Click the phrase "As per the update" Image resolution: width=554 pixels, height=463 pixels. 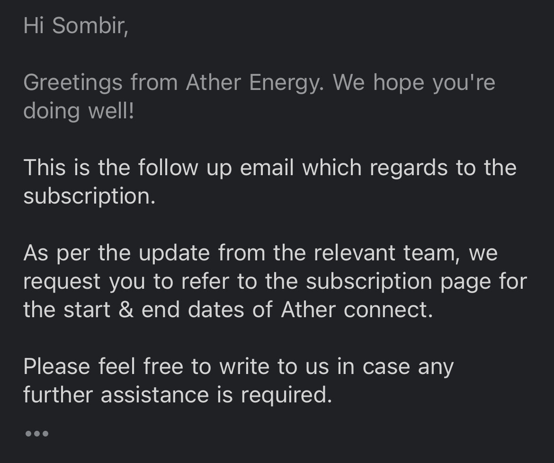[x=116, y=254]
